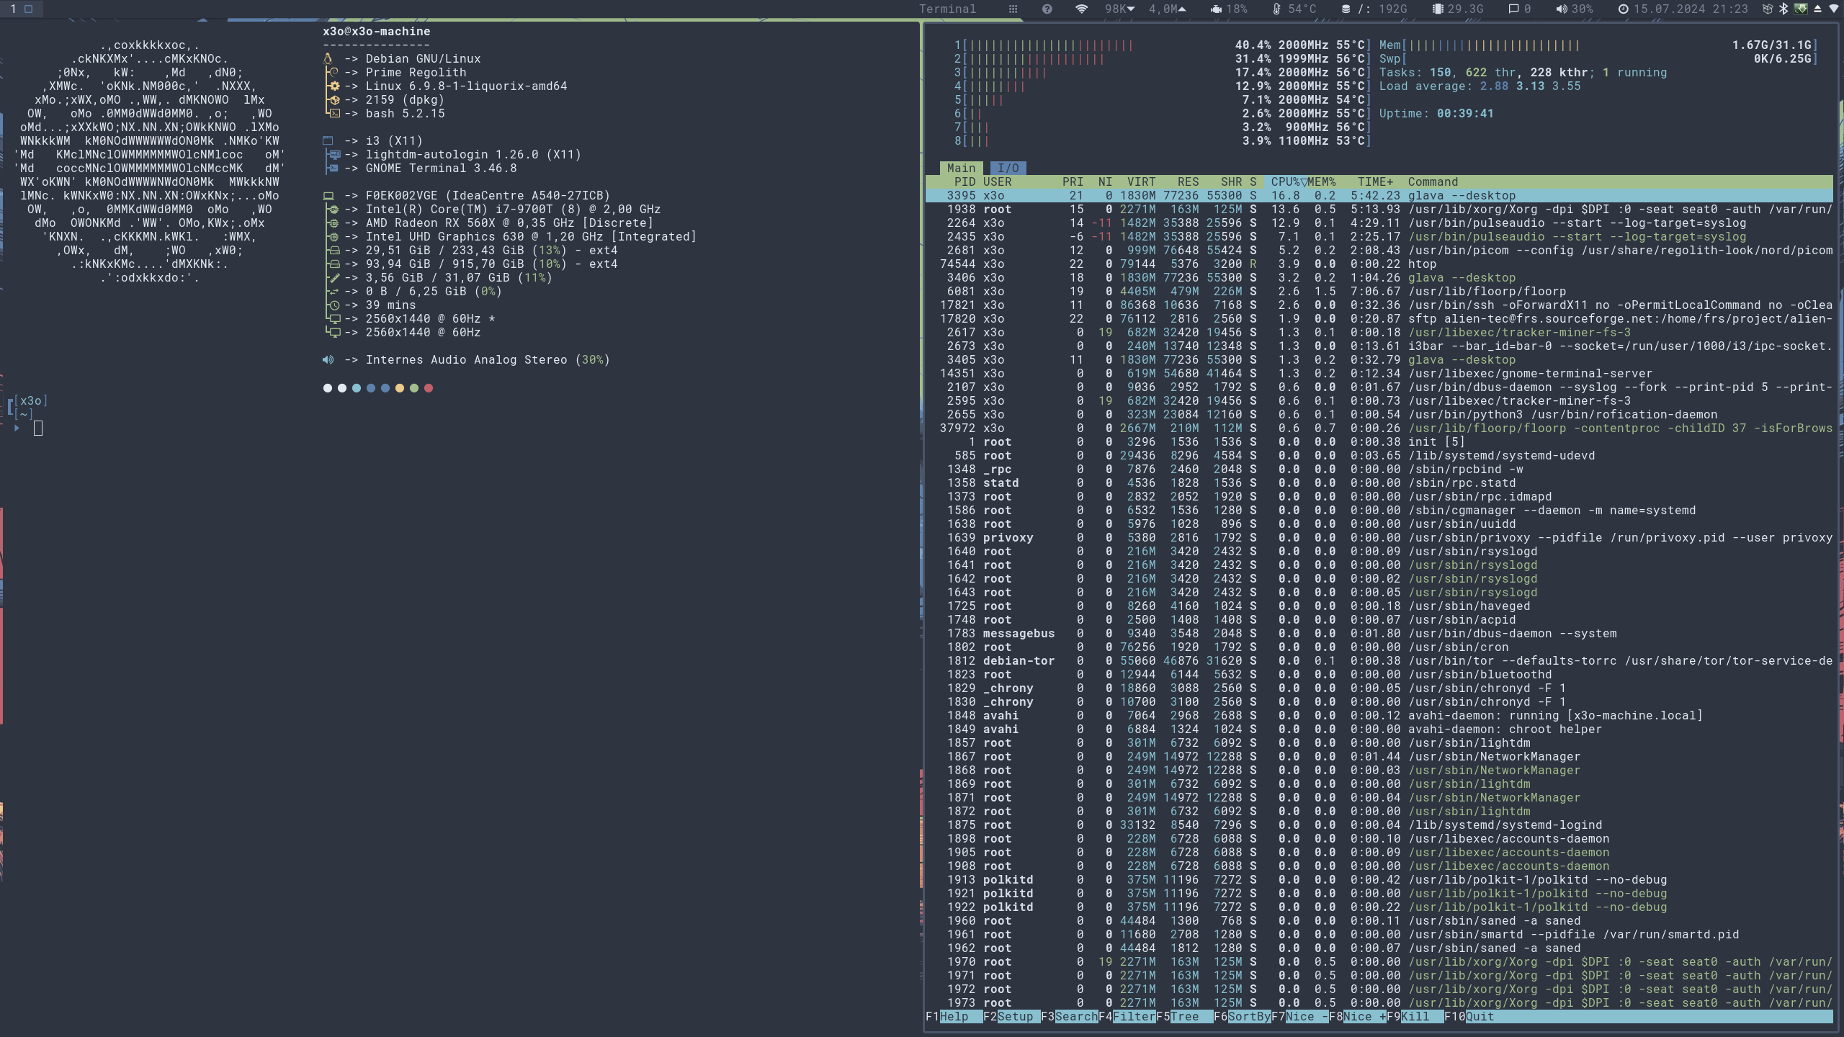This screenshot has height=1037, width=1844.
Task: Click the app grid launcher icon
Action: (x=1013, y=9)
